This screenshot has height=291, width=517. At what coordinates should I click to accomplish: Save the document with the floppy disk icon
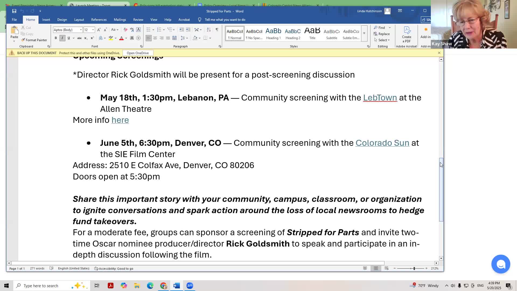click(x=14, y=11)
